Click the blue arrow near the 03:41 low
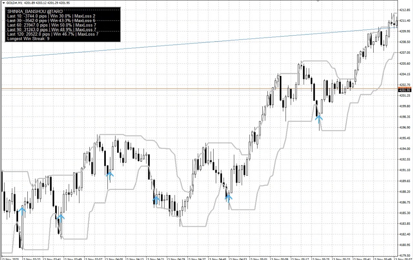The image size is (413, 260). [61, 218]
